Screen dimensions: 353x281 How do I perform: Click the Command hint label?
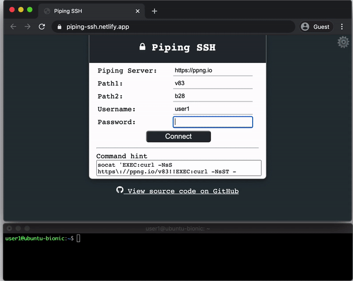pos(122,156)
